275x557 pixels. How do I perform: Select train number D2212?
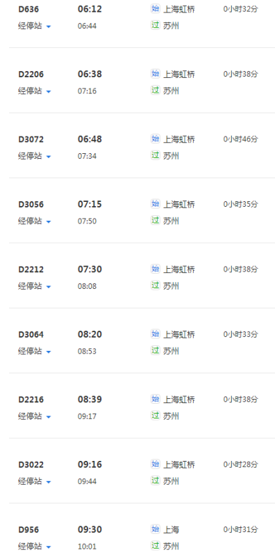tap(31, 269)
